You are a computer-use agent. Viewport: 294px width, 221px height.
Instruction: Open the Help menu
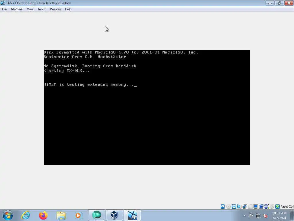tap(68, 9)
